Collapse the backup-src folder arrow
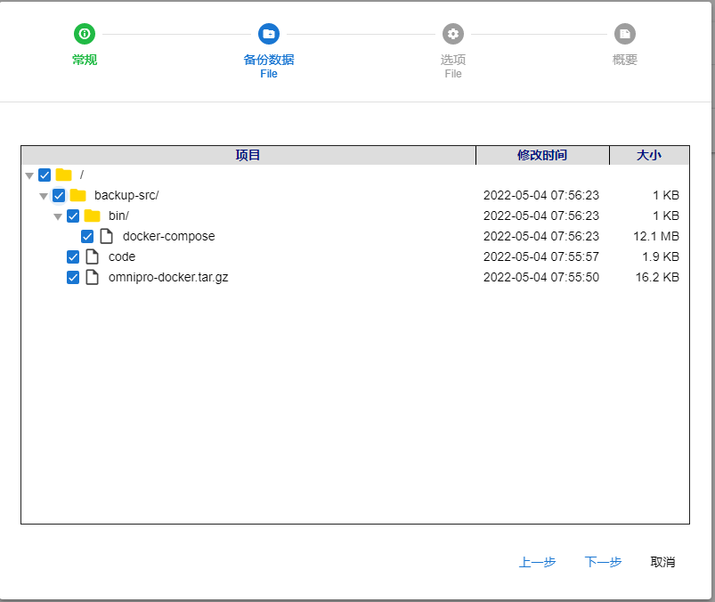Image resolution: width=715 pixels, height=602 pixels. (x=44, y=196)
